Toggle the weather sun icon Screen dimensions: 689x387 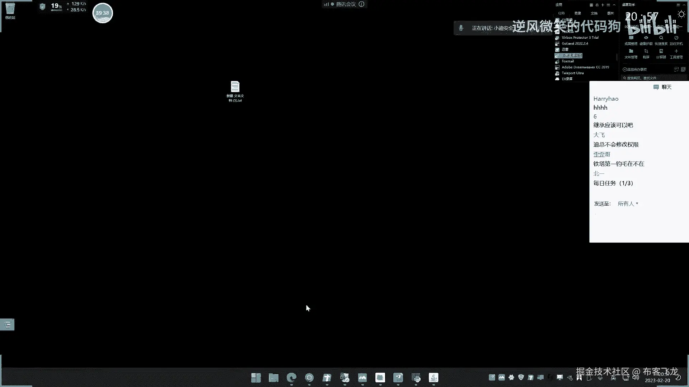pyautogui.click(x=681, y=14)
